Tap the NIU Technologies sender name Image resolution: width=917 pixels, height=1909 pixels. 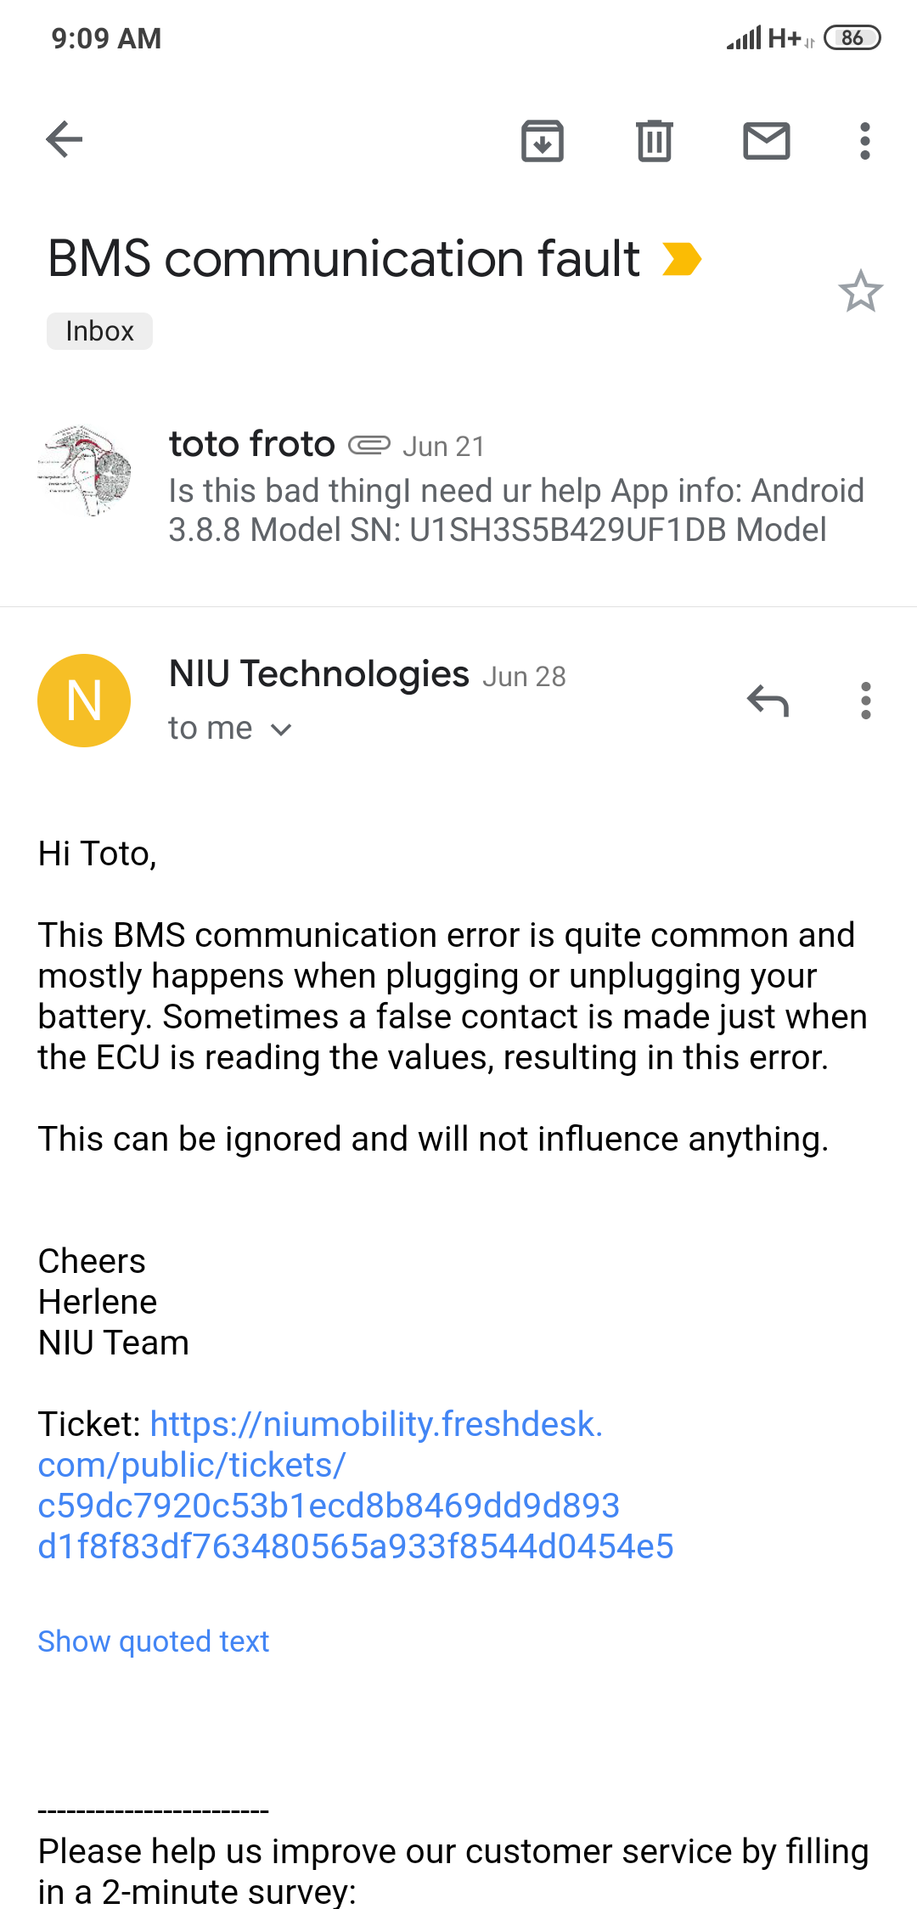[x=318, y=674]
